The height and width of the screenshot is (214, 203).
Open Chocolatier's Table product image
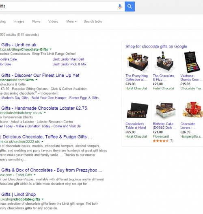[137, 110]
